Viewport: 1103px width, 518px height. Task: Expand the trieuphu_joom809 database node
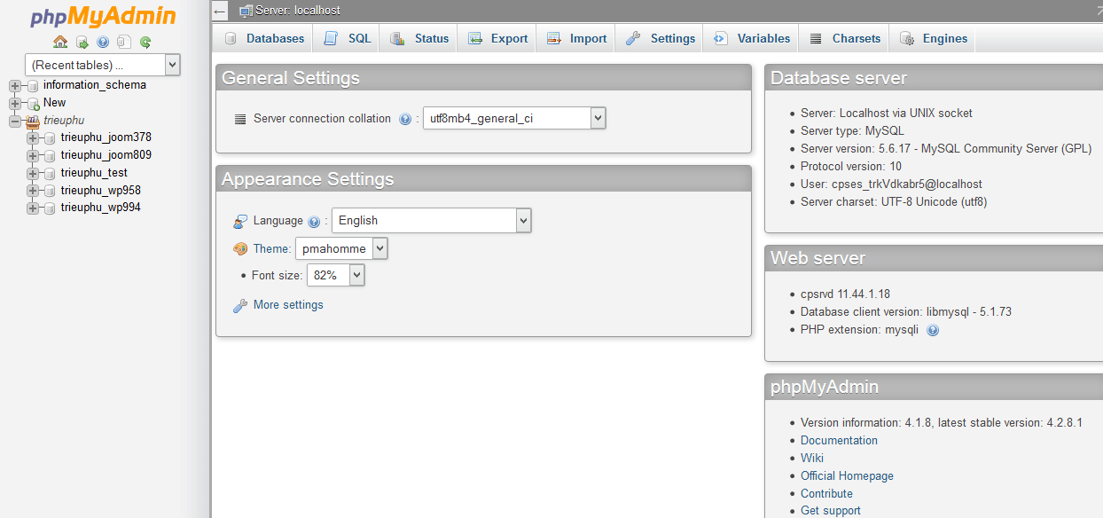pyautogui.click(x=33, y=155)
